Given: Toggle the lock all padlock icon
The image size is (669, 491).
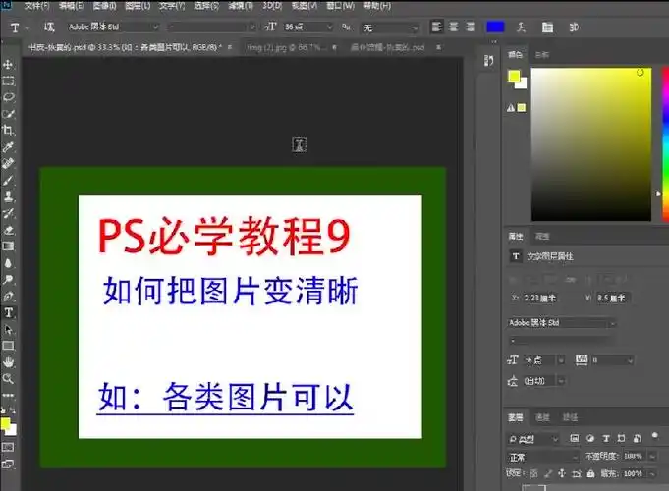Looking at the screenshot, I should point(591,473).
